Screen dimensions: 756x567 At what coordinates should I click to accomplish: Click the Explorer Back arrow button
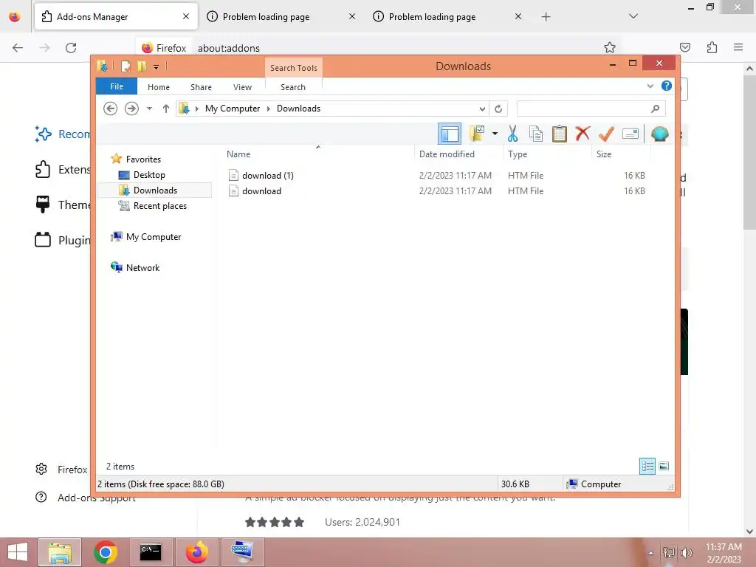(x=111, y=109)
